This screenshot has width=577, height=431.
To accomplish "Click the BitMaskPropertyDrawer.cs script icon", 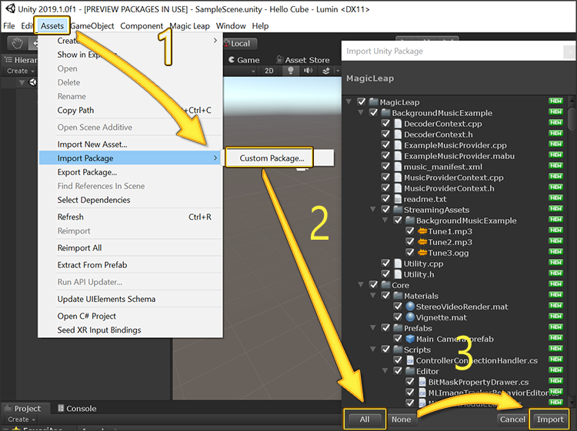I will tap(422, 382).
